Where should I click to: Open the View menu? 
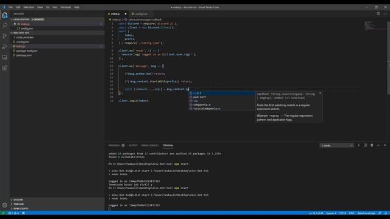40,7
